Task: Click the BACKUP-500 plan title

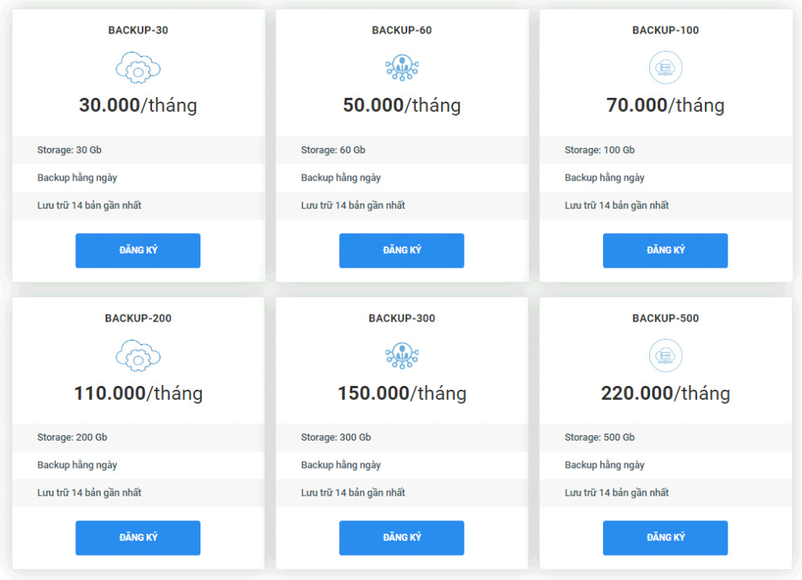Action: (x=665, y=319)
